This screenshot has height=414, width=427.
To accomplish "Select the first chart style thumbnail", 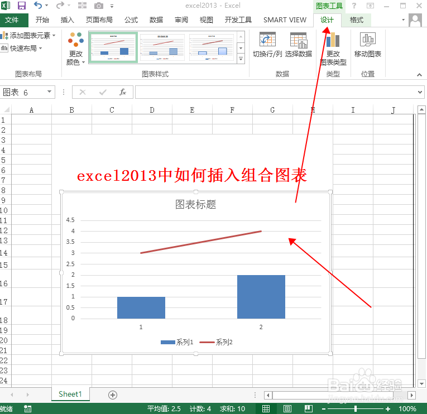I will tap(113, 47).
